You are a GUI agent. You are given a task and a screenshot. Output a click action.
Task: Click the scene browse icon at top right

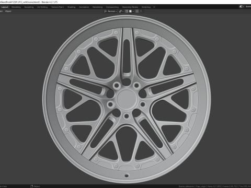point(242,7)
